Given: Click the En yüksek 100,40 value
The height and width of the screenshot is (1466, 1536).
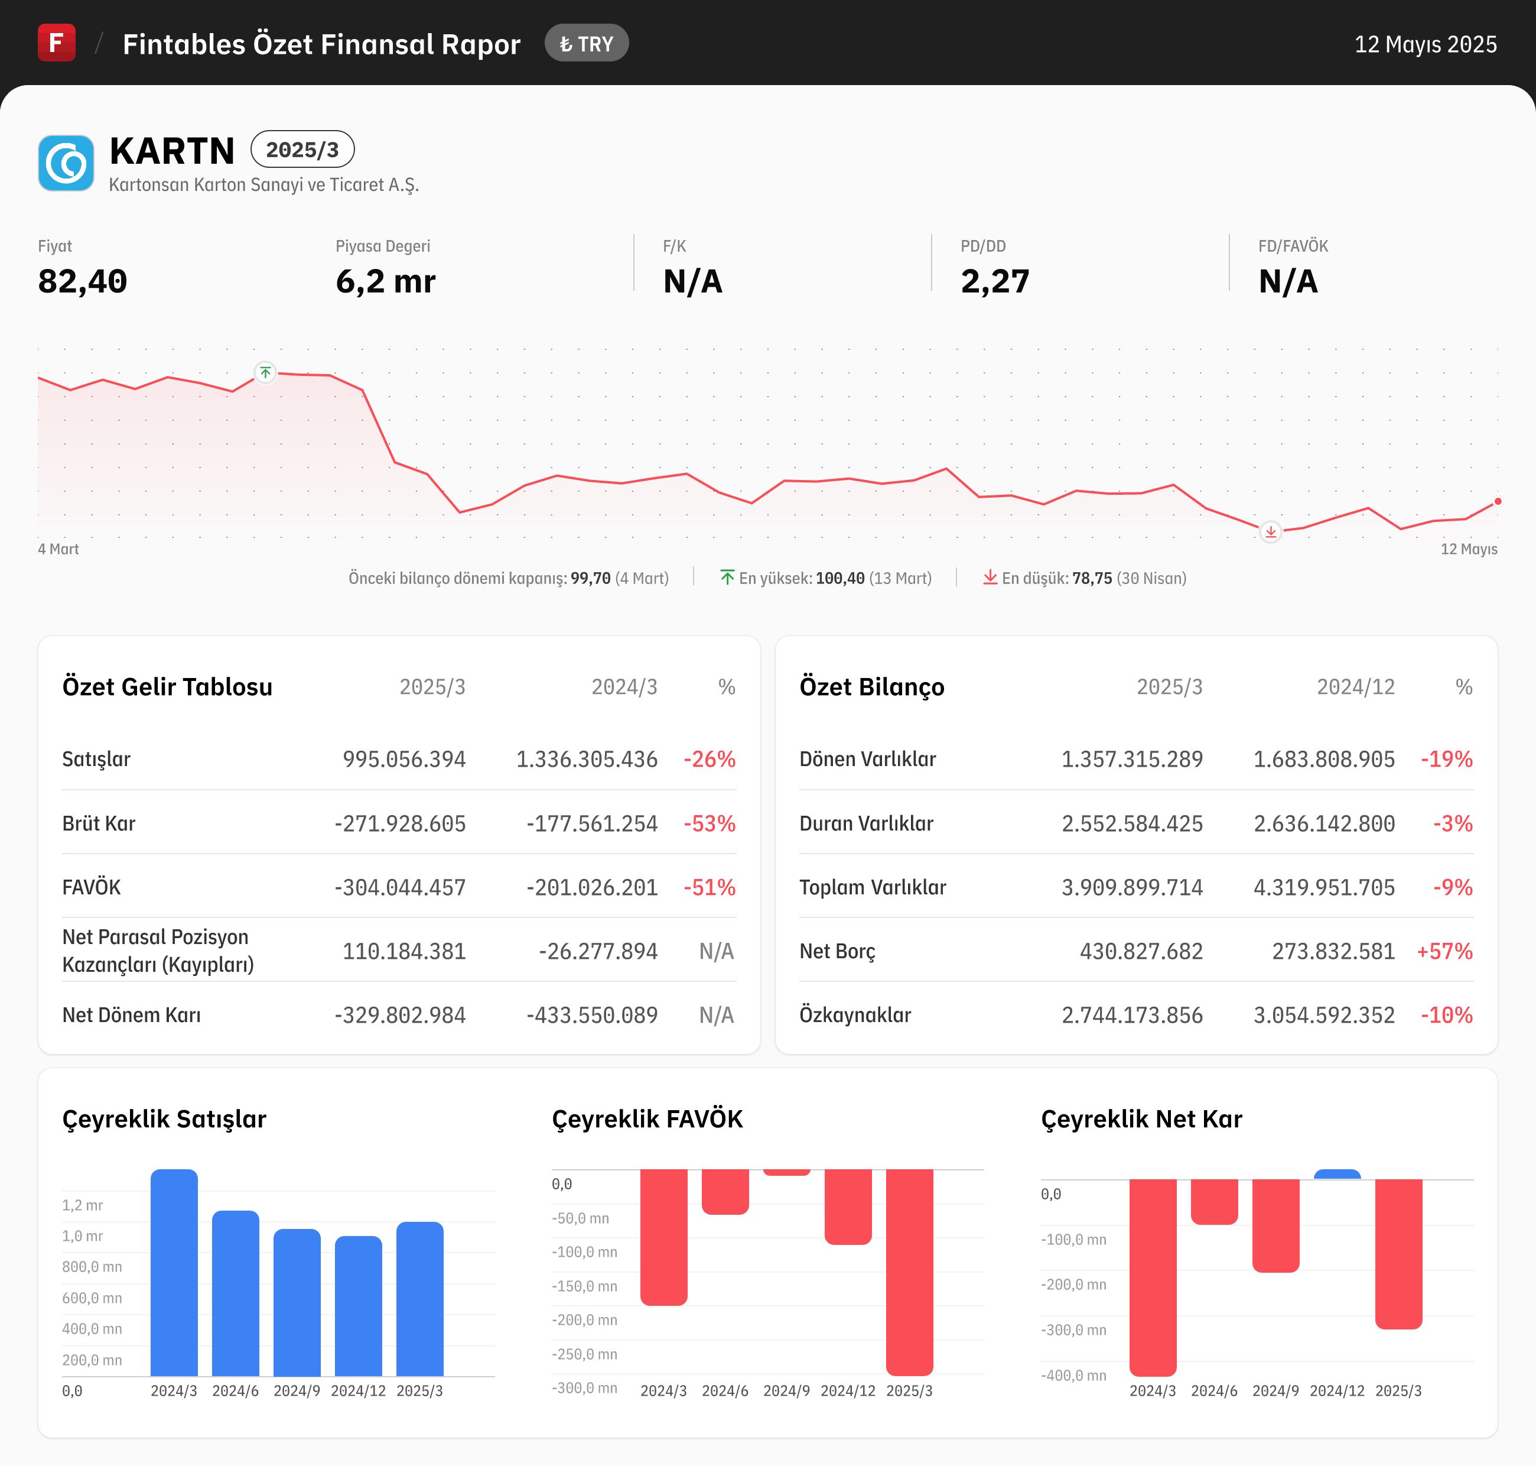Looking at the screenshot, I should [x=840, y=578].
